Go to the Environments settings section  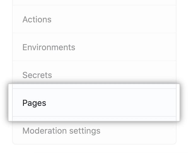[x=49, y=47]
